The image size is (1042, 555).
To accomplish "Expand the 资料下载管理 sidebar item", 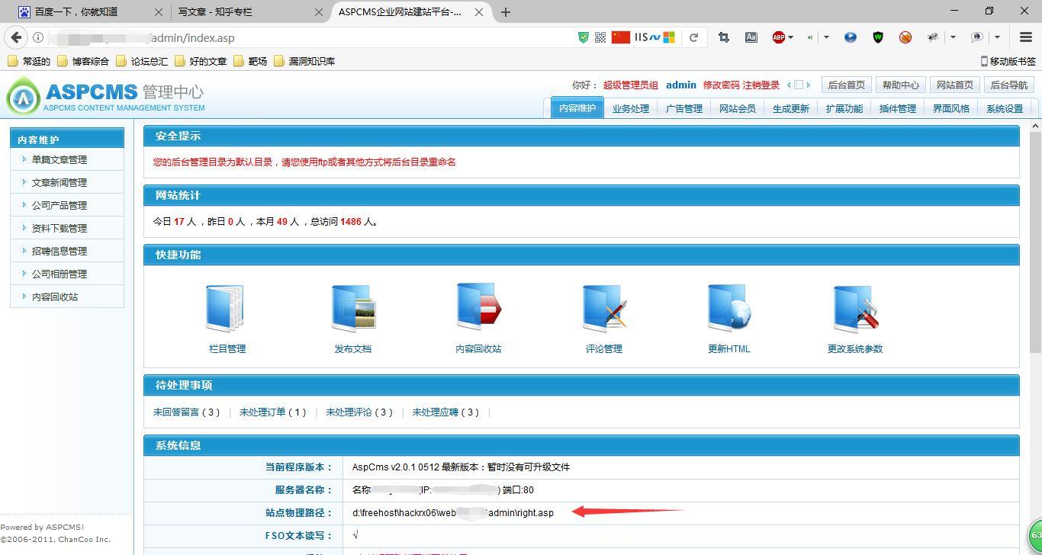I will (67, 228).
